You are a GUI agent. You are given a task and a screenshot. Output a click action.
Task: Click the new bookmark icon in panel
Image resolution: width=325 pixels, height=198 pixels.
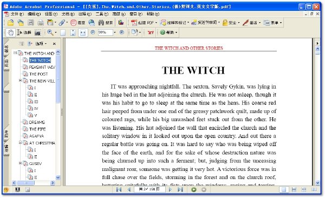pos(30,43)
